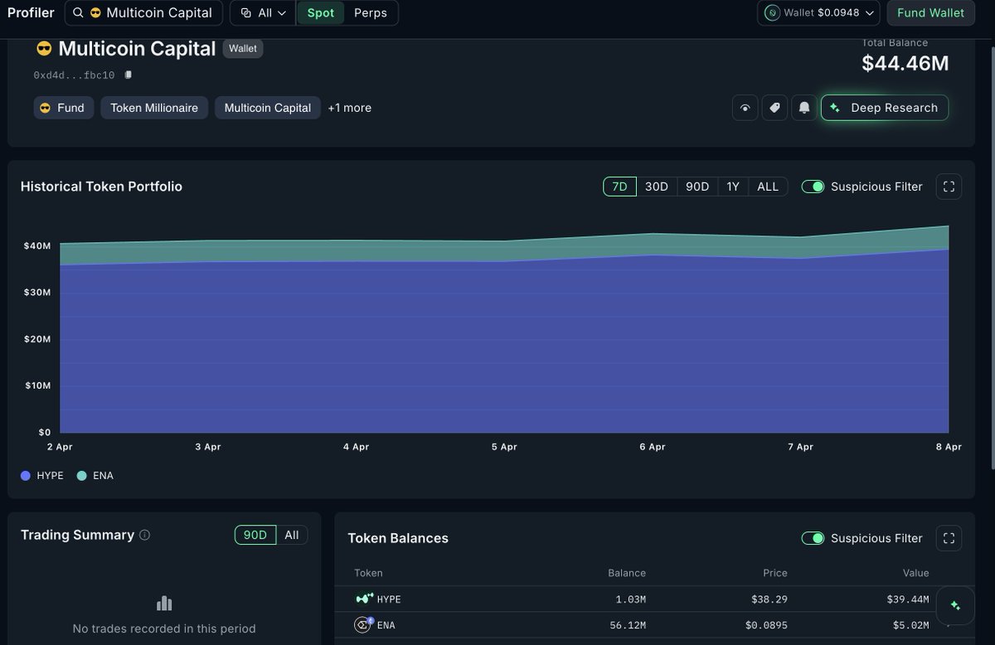
Task: Sort by Value column header
Action: click(x=916, y=573)
